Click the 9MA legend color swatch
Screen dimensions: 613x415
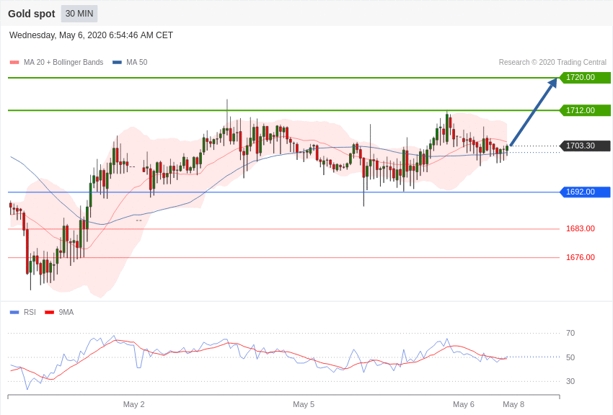49,312
